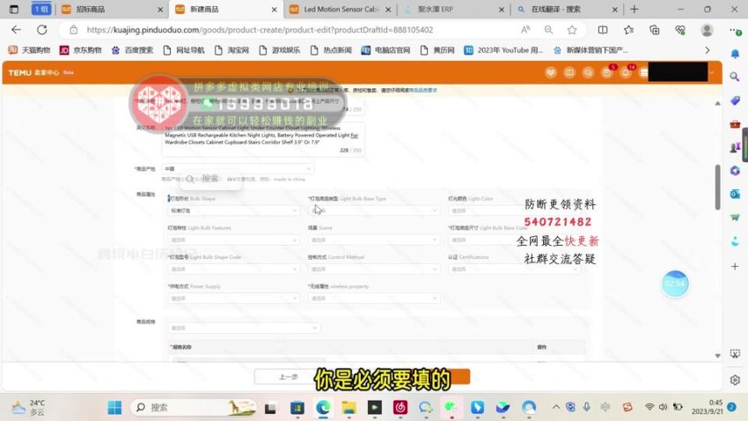Open the Windows Start menu
This screenshot has width=748, height=421.
[x=114, y=407]
